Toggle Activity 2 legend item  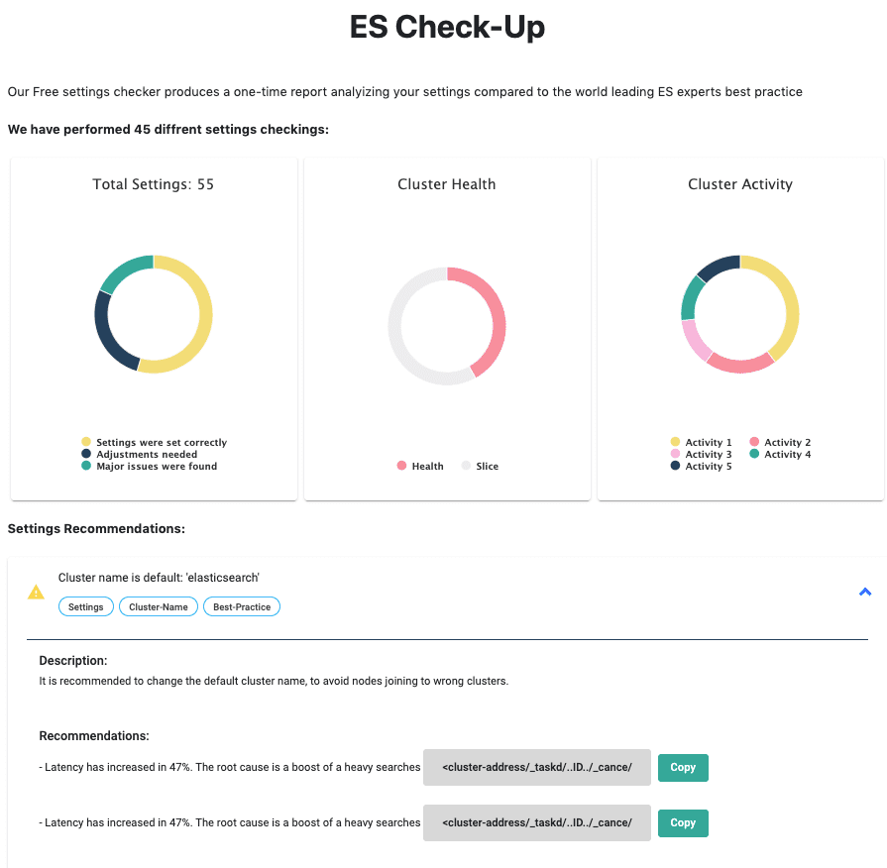[780, 442]
